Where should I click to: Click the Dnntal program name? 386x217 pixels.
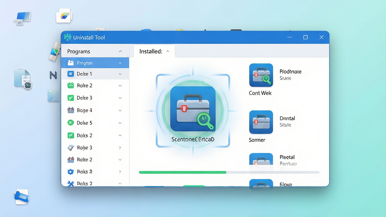[287, 118]
